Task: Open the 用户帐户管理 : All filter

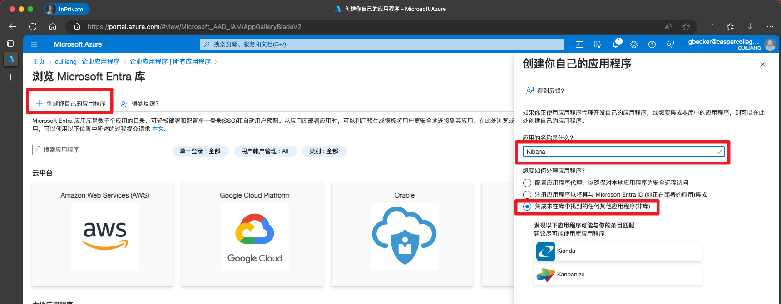Action: click(265, 151)
